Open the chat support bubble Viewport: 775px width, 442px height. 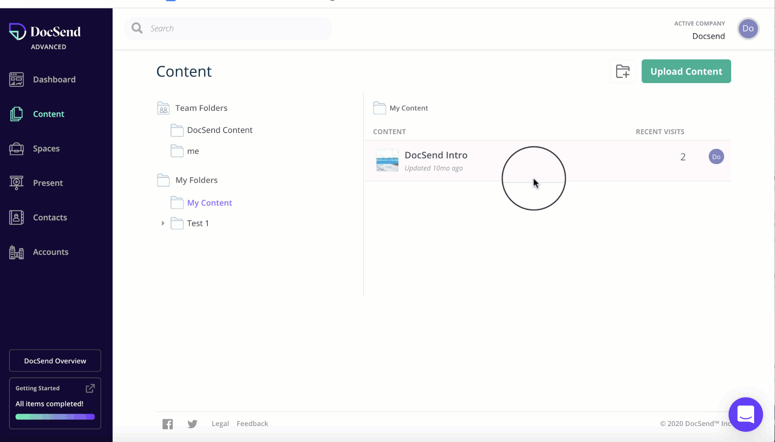[x=746, y=414]
